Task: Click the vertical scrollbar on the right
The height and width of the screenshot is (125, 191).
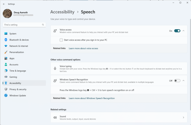Action: (190, 65)
